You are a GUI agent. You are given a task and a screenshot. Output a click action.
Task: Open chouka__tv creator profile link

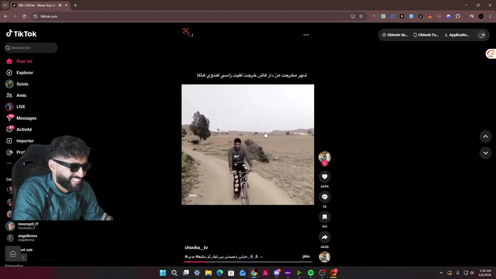click(196, 248)
